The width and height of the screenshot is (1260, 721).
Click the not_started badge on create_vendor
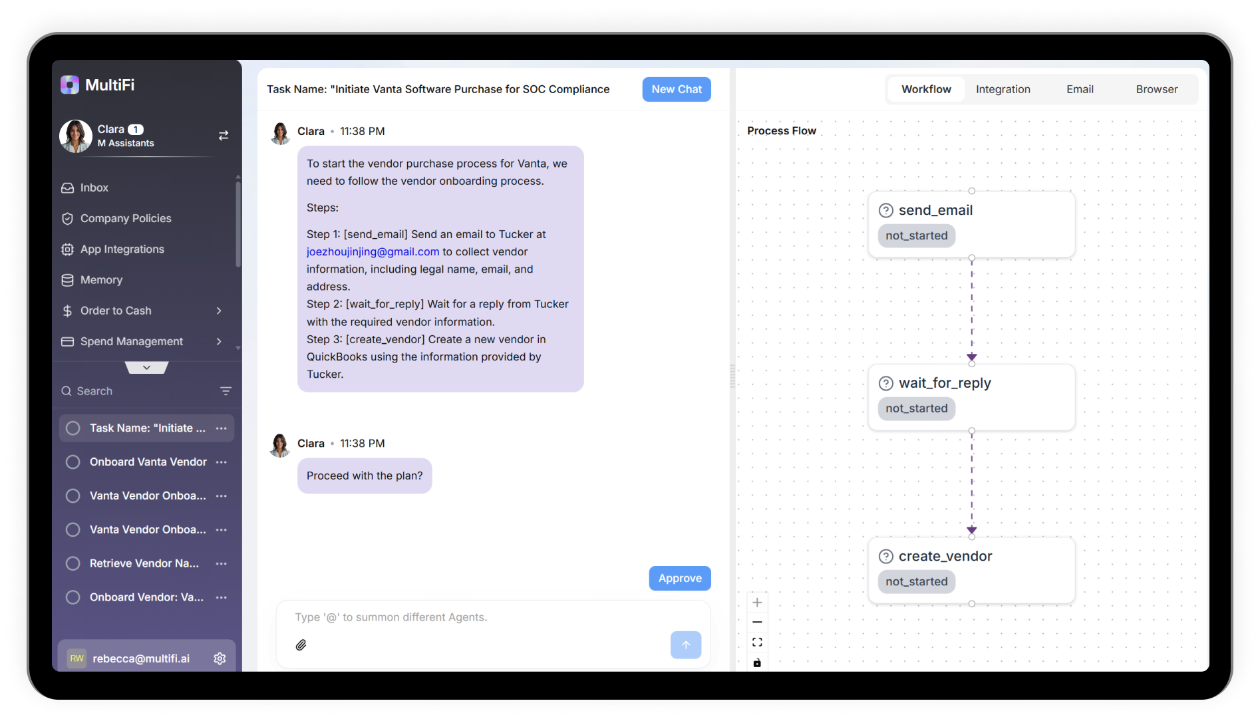click(x=917, y=581)
